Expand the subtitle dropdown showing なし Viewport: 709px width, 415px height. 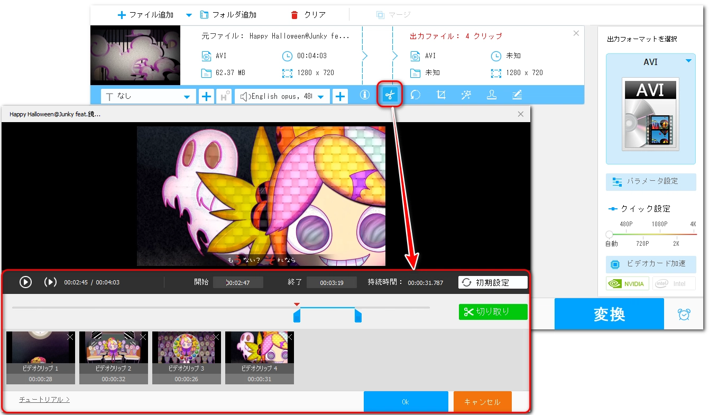pyautogui.click(x=186, y=97)
